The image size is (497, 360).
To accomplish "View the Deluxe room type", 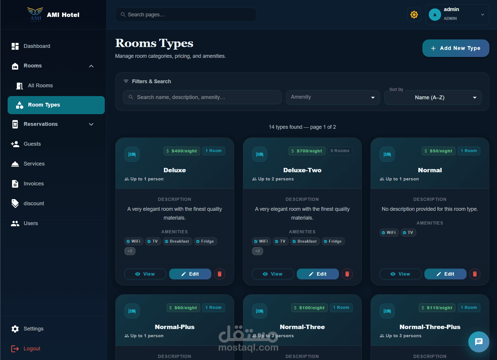I will 145,274.
